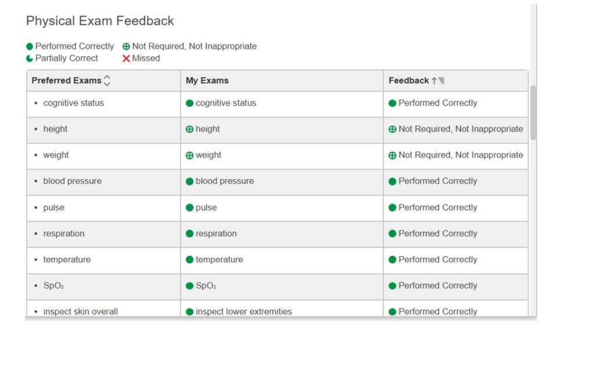The image size is (594, 389).
Task: Click Performed Correctly legend green dot
Action: click(x=30, y=46)
